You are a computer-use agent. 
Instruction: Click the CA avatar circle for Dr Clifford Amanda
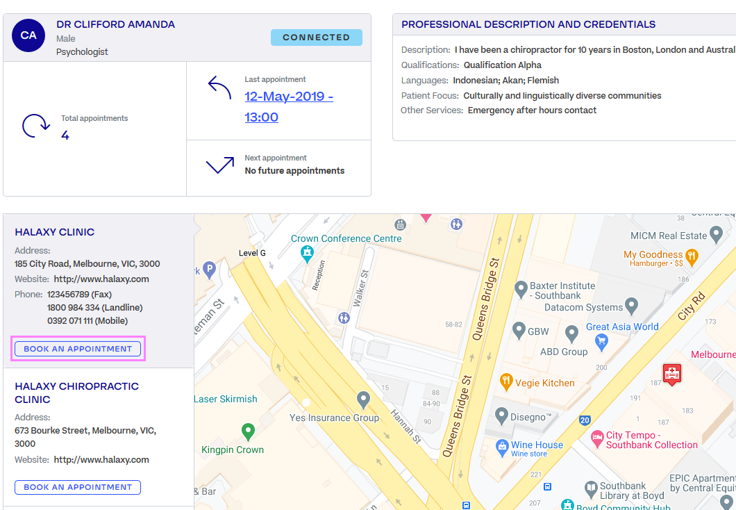(28, 35)
